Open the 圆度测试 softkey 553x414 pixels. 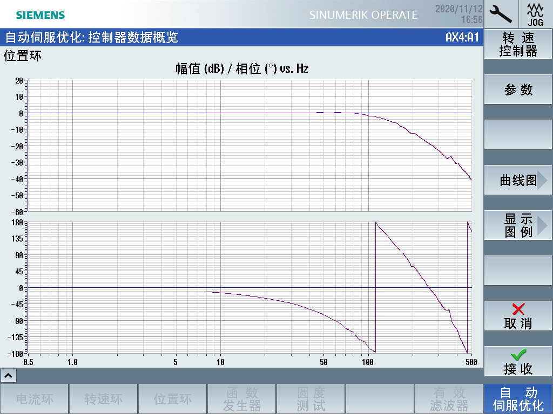[x=311, y=399]
